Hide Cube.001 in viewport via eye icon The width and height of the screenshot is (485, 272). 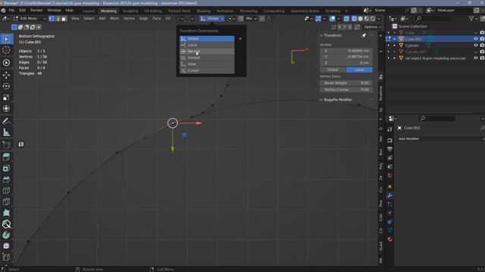(x=476, y=39)
